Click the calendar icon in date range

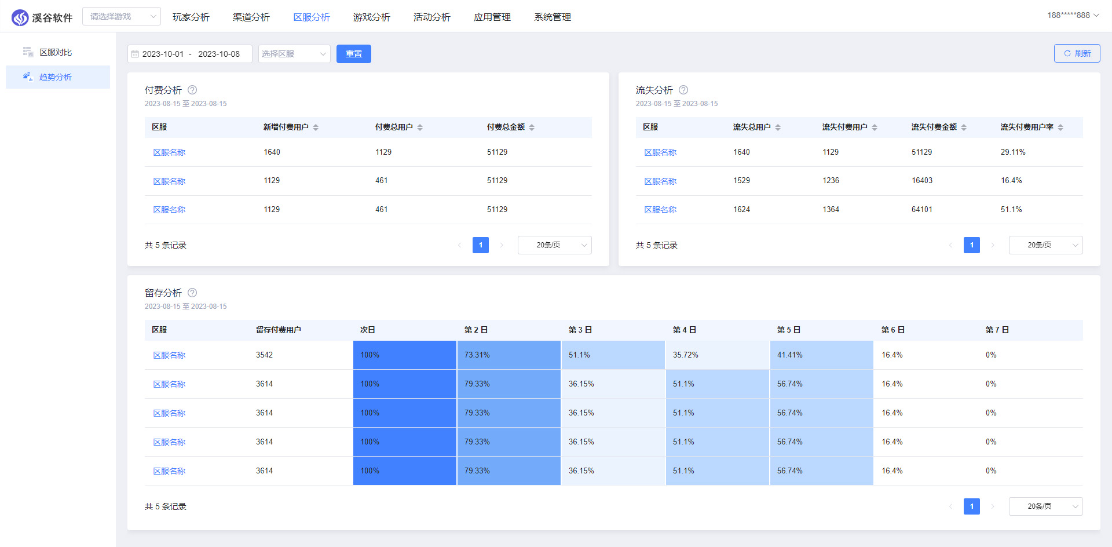135,54
